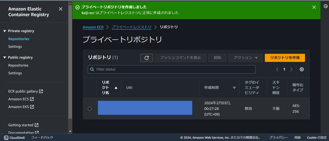This screenshot has width=329, height=141.
Task: Open Private registry Settings
Action: tap(15, 46)
